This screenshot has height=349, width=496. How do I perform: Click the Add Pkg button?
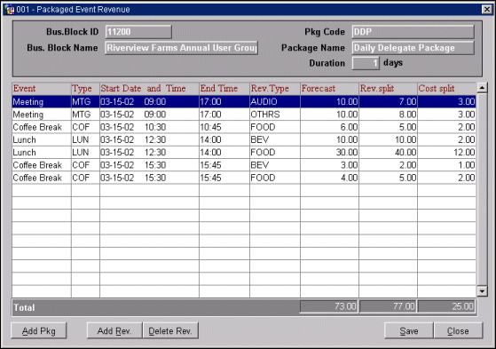pyautogui.click(x=38, y=331)
